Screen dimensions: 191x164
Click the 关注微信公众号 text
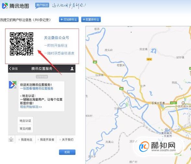click(x=56, y=38)
